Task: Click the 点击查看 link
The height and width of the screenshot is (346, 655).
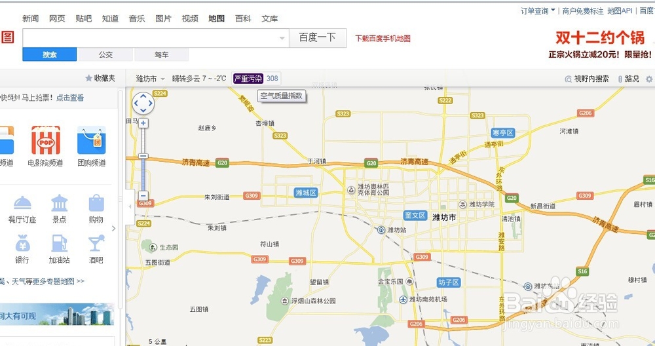Action: 70,98
